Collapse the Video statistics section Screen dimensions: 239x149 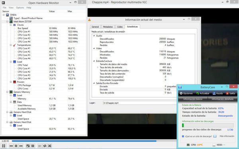pyautogui.click(x=94, y=48)
